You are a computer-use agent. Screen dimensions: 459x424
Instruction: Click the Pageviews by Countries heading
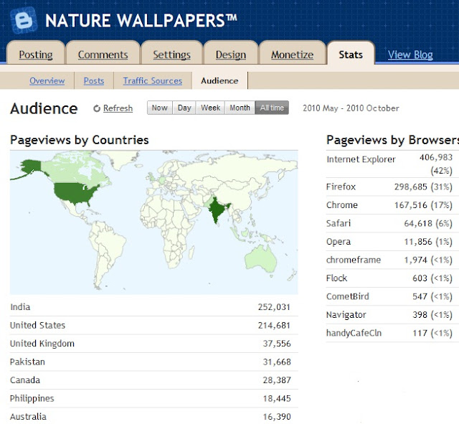[x=80, y=140]
